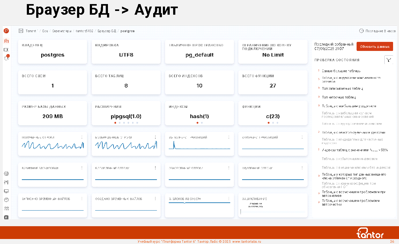This screenshot has width=399, height=244.
Task: Select last pagination dot under Функции card
Action: coord(277,123)
